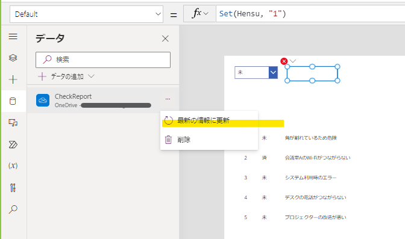Image resolution: width=405 pixels, height=239 pixels.
Task: Click the status 未 in row 3
Action: [264, 178]
